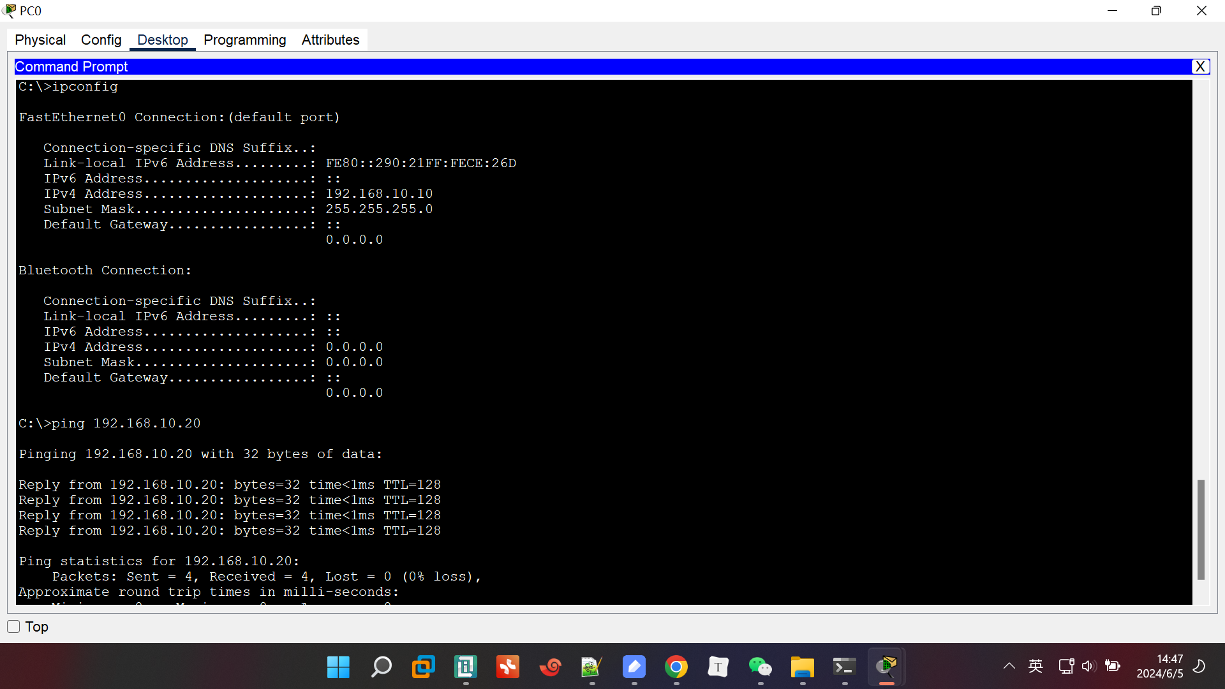Image resolution: width=1225 pixels, height=689 pixels.
Task: Select the Attributes tab
Action: click(x=330, y=40)
